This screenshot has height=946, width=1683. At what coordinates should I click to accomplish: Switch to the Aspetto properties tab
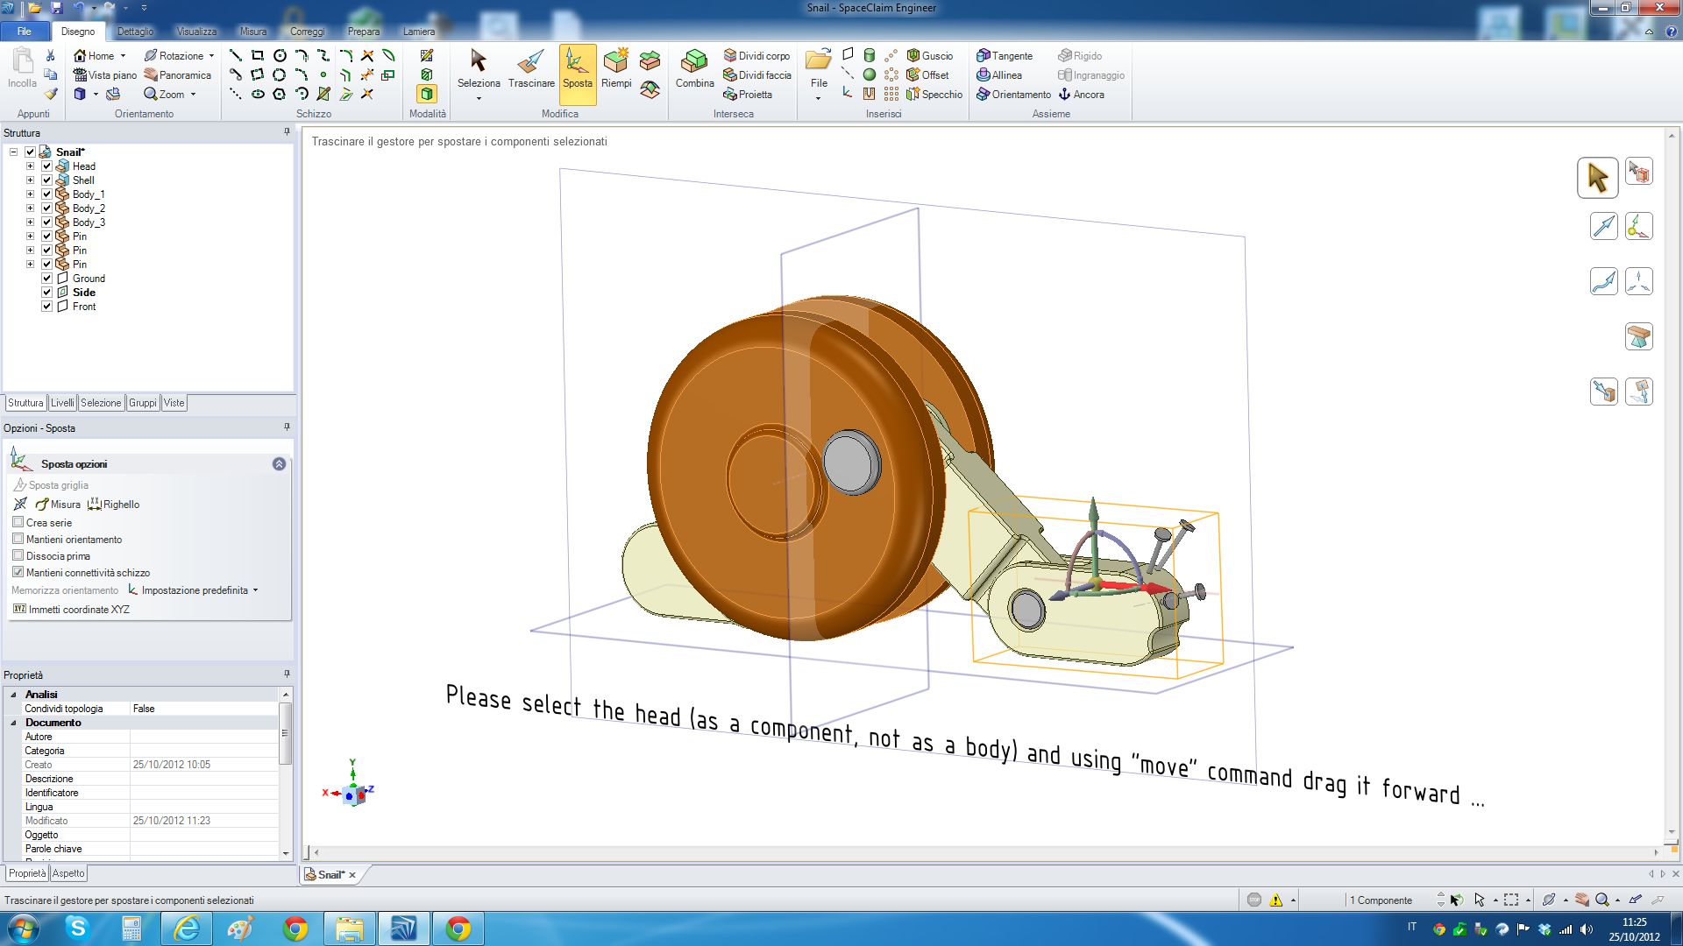[68, 873]
